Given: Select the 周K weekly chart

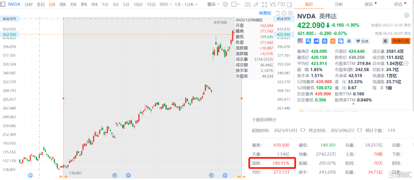Looking at the screenshot, I should [63, 5].
